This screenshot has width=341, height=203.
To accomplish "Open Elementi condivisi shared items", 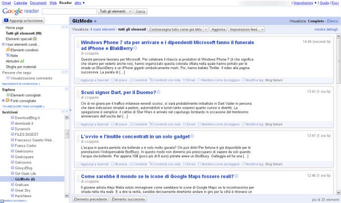I will [x=23, y=50].
